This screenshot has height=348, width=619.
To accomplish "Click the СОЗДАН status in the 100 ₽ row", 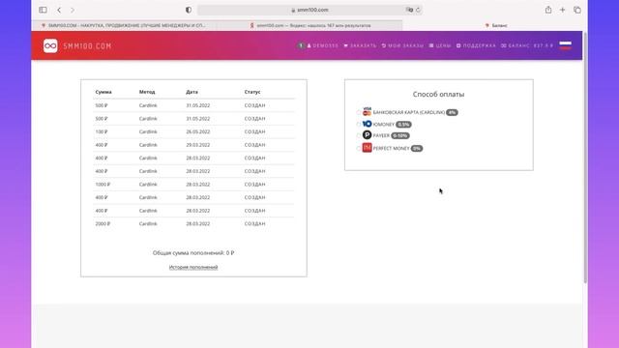I will point(254,131).
